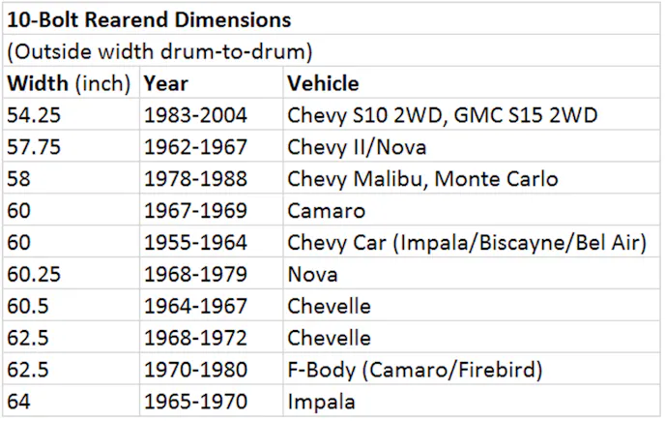Viewport: 665px width, 421px height.
Task: Select the "F-Body (Camaro/Firebird)" cell
Action: point(415,370)
